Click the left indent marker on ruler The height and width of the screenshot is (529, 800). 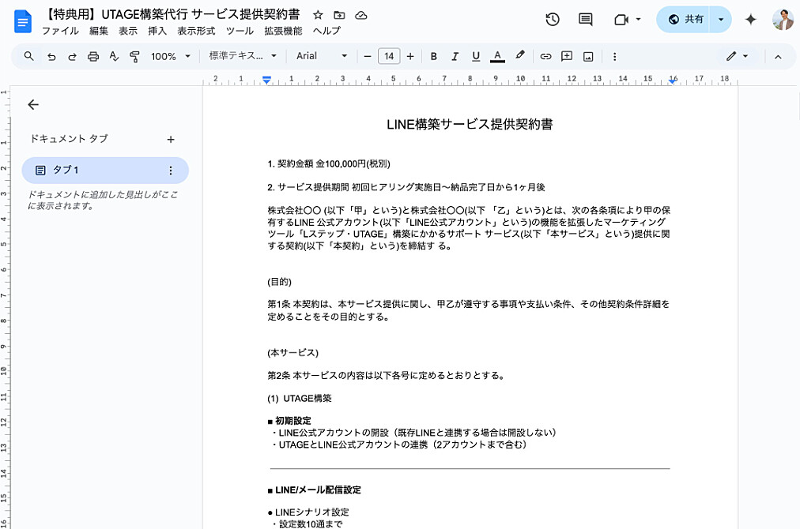tap(266, 80)
